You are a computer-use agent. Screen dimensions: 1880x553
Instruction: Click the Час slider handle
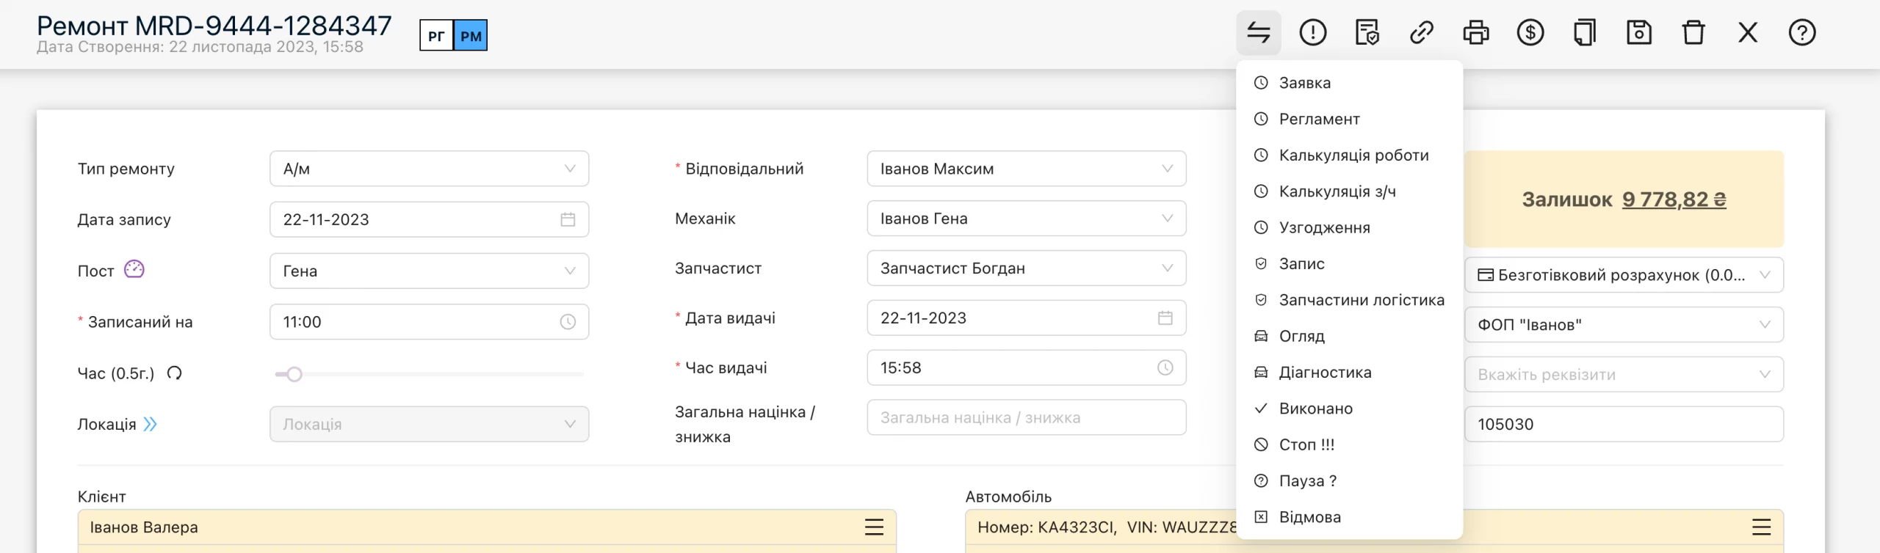[x=294, y=374]
